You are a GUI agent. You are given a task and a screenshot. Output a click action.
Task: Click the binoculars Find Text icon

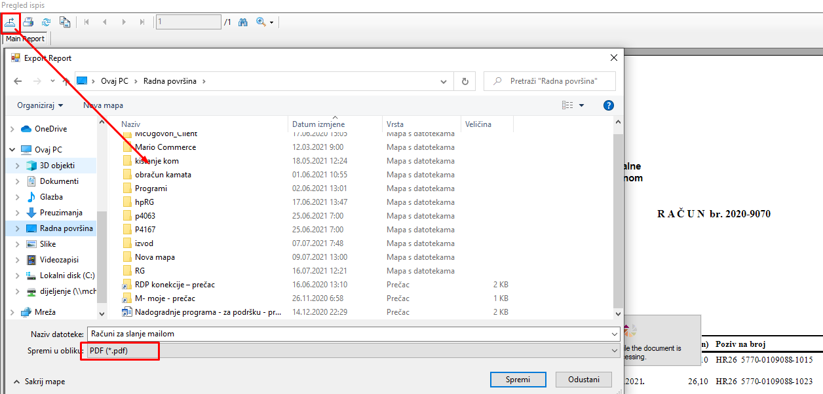point(243,22)
